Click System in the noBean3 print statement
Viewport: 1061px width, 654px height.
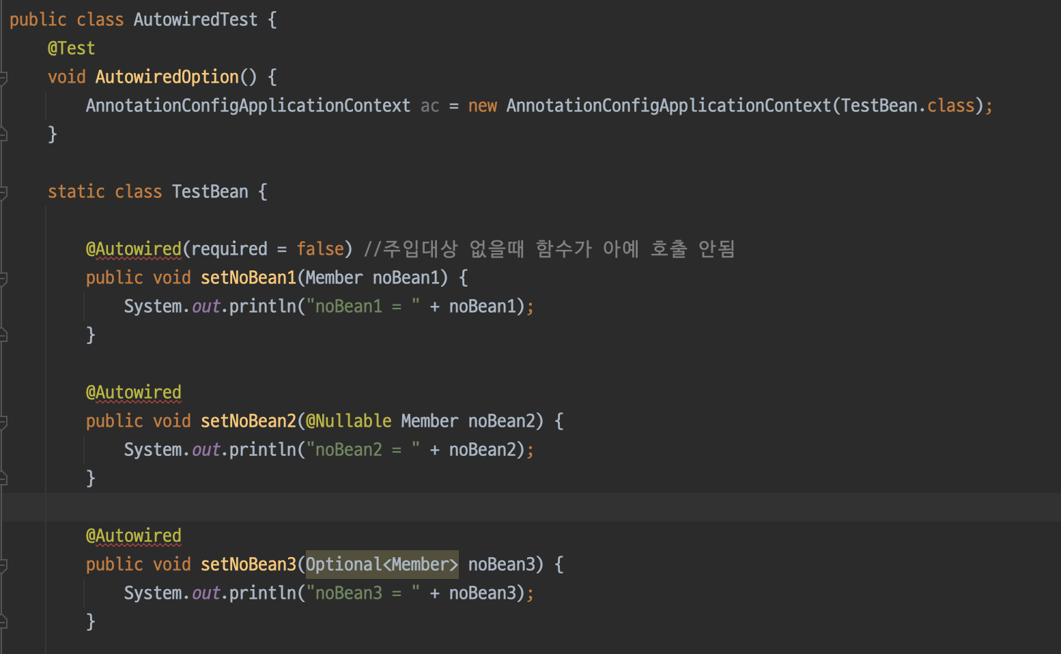click(152, 593)
